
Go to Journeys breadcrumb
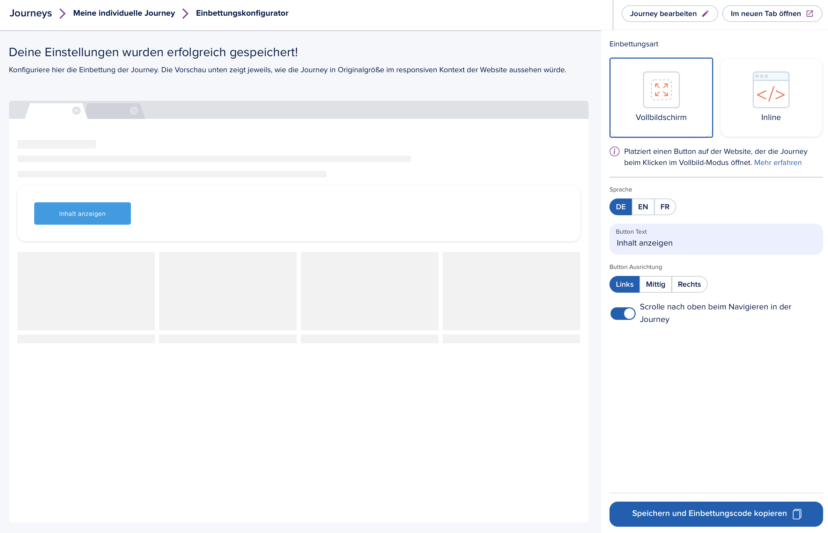tap(31, 13)
